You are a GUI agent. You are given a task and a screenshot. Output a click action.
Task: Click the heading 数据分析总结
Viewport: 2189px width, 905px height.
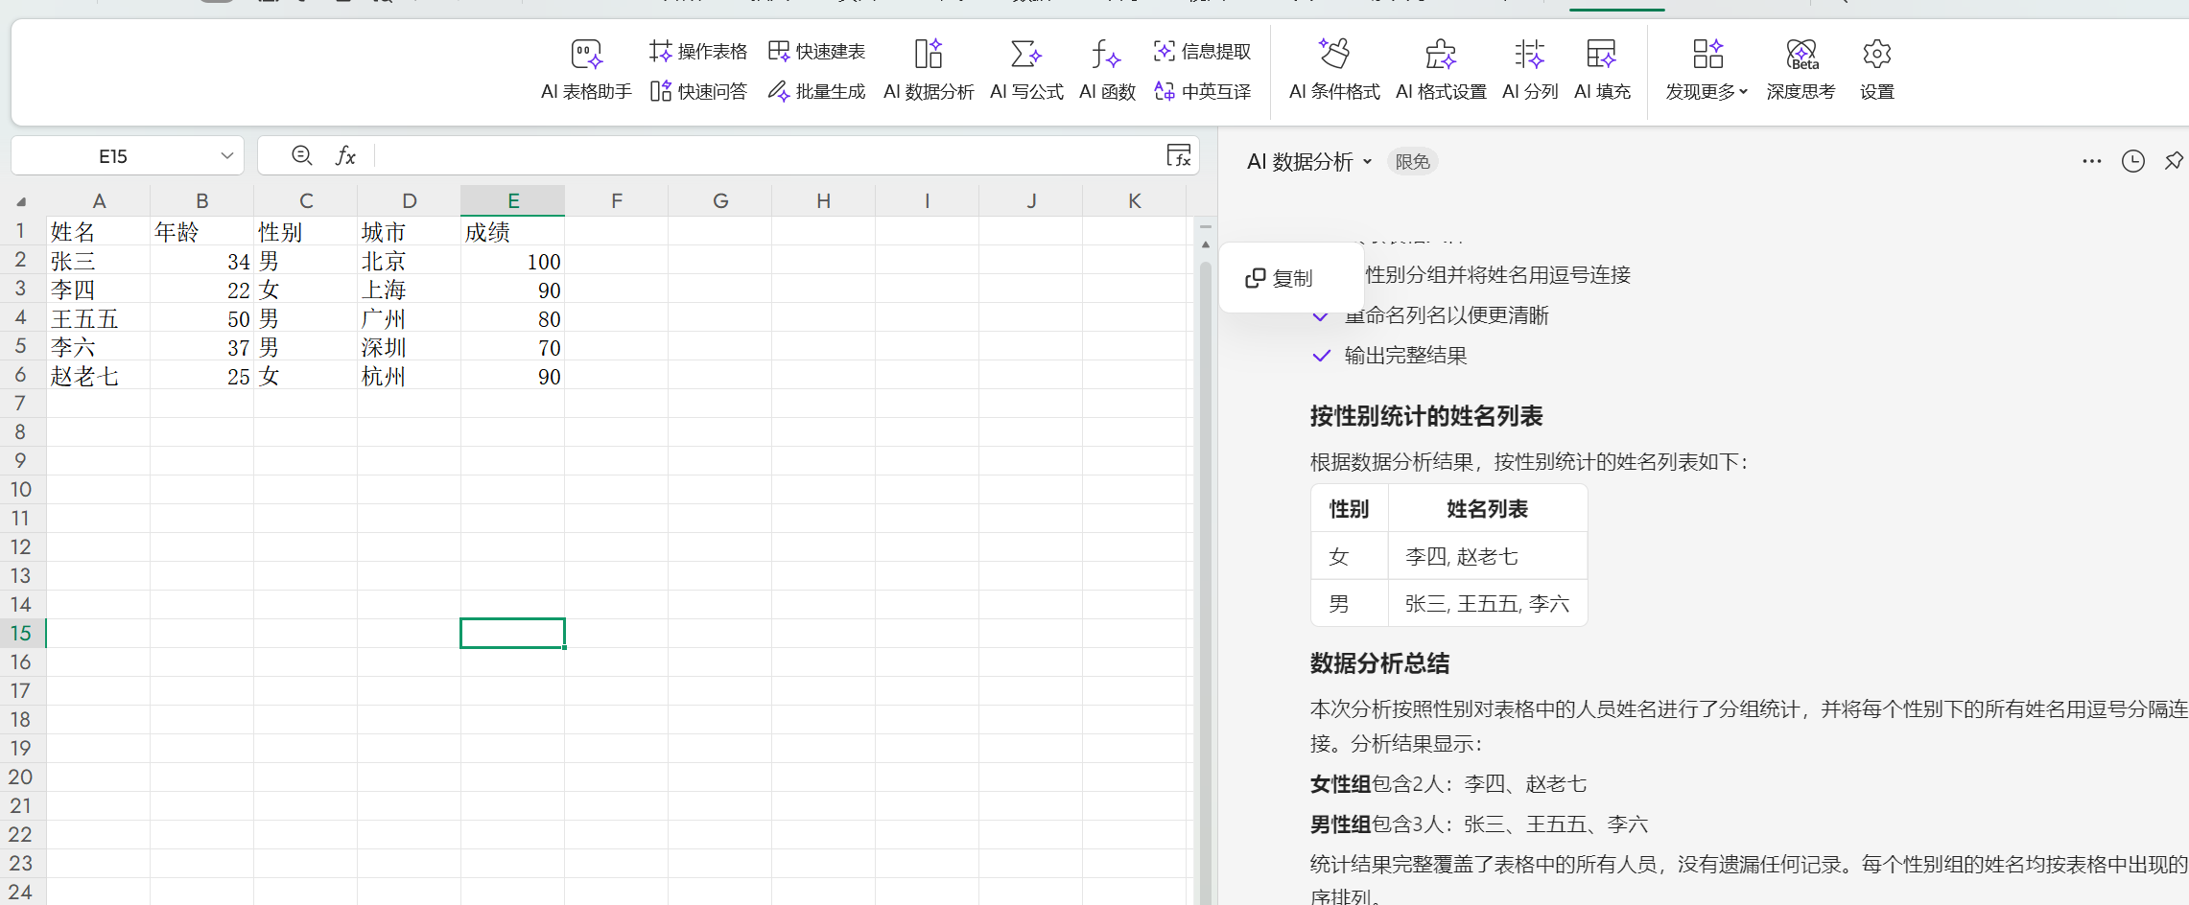(x=1379, y=663)
